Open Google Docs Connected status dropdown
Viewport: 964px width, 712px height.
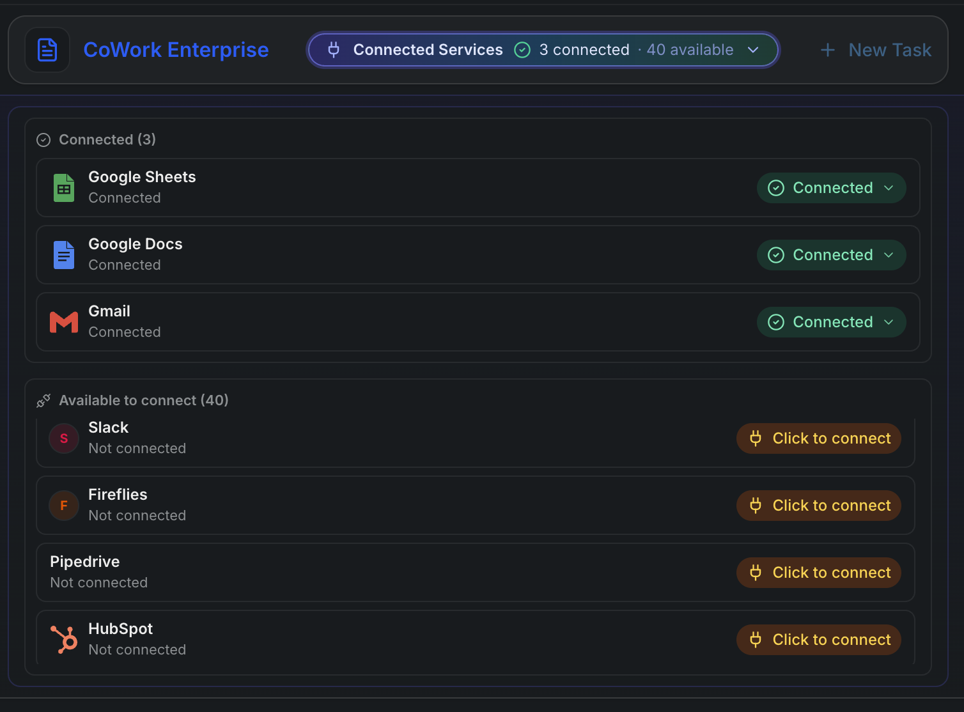pos(831,255)
